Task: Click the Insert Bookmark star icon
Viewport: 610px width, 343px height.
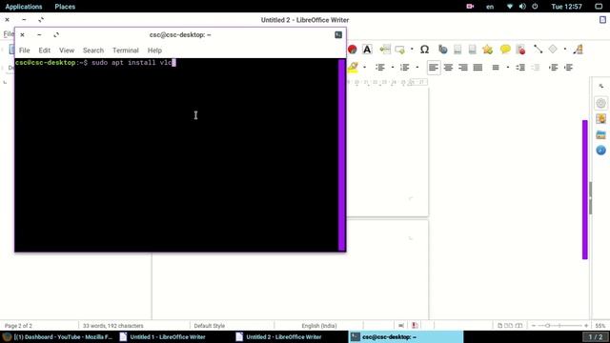Action: point(487,50)
